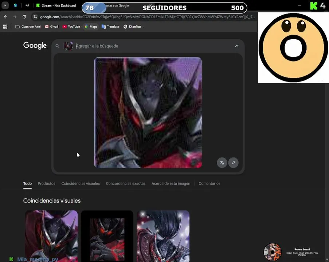Viewport: 329px width, 262px height.
Task: Click the Google logo
Action: 35,45
